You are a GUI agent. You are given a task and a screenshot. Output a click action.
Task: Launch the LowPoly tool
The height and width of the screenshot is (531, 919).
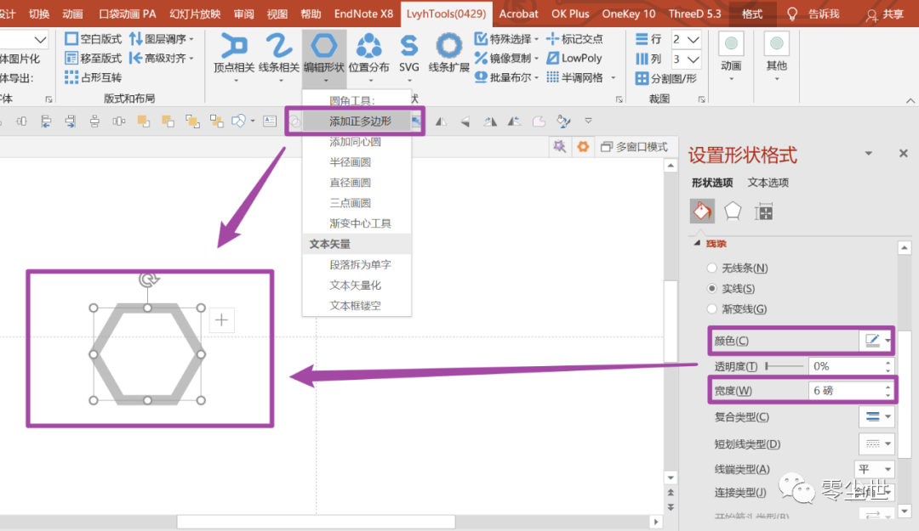point(574,58)
